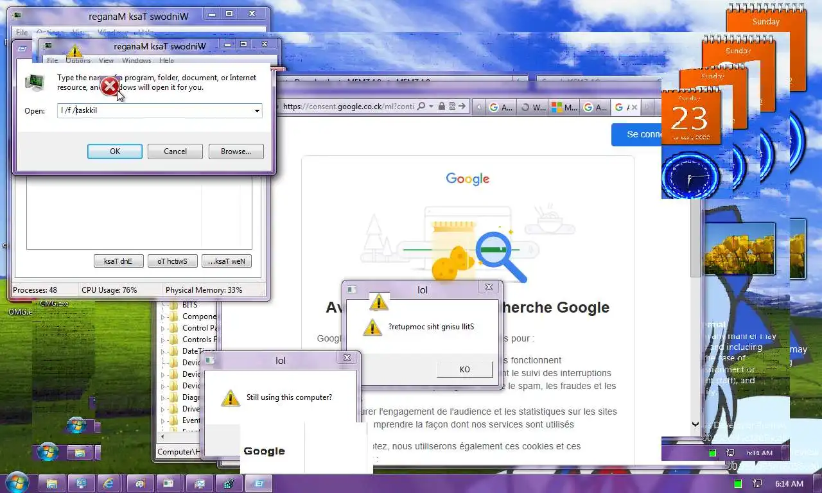Image resolution: width=822 pixels, height=493 pixels.
Task: Switch to the loading 'W...' tab in IE
Action: tap(532, 107)
